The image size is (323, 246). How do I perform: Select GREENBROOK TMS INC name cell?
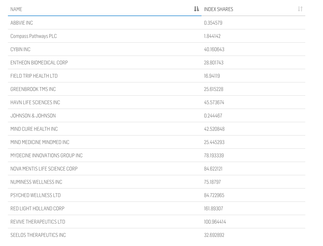click(x=33, y=89)
